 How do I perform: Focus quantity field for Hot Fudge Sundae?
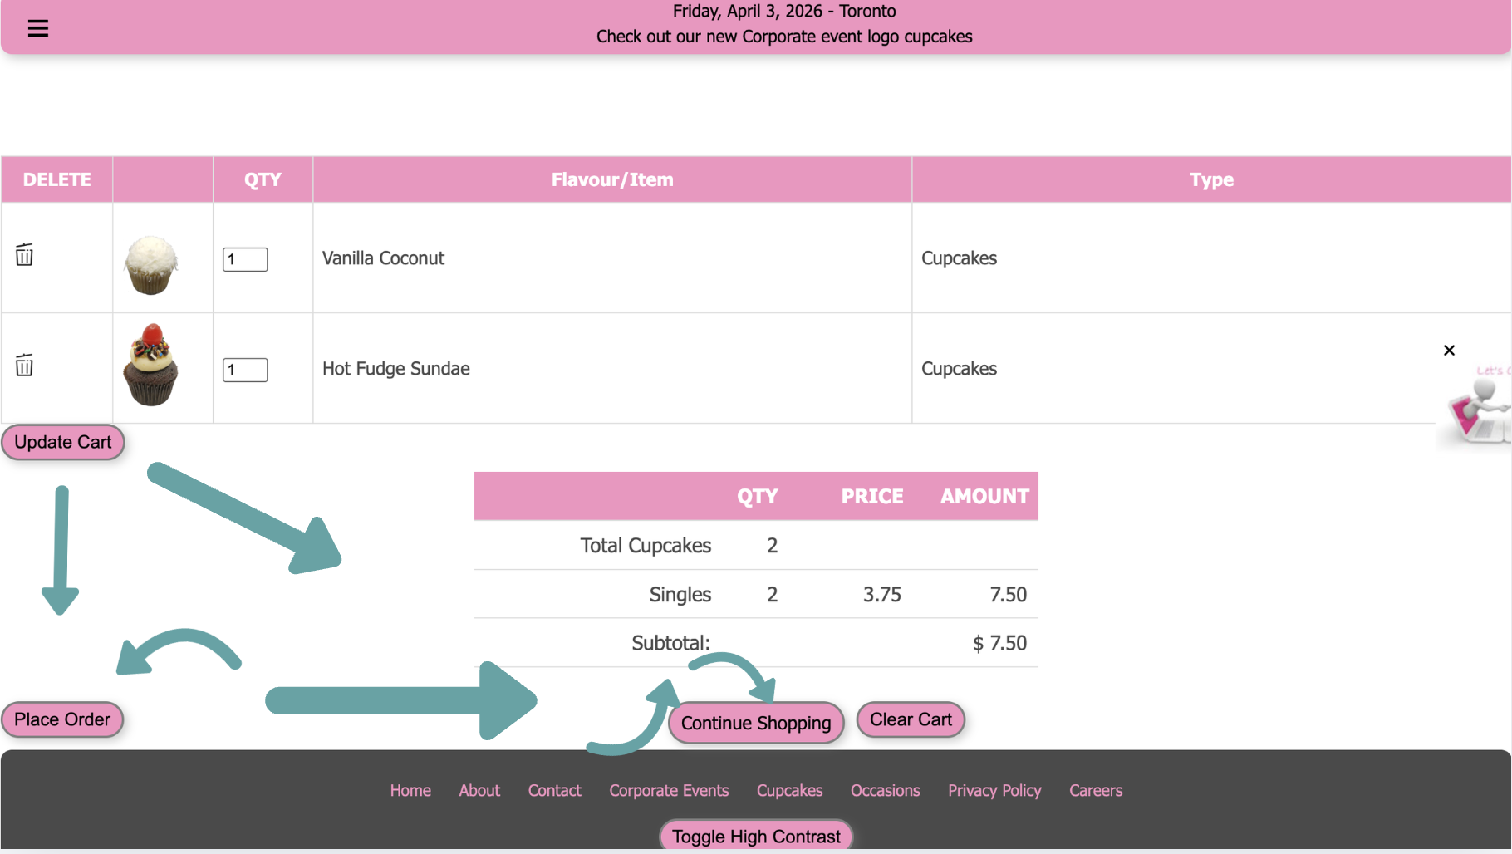pos(245,370)
